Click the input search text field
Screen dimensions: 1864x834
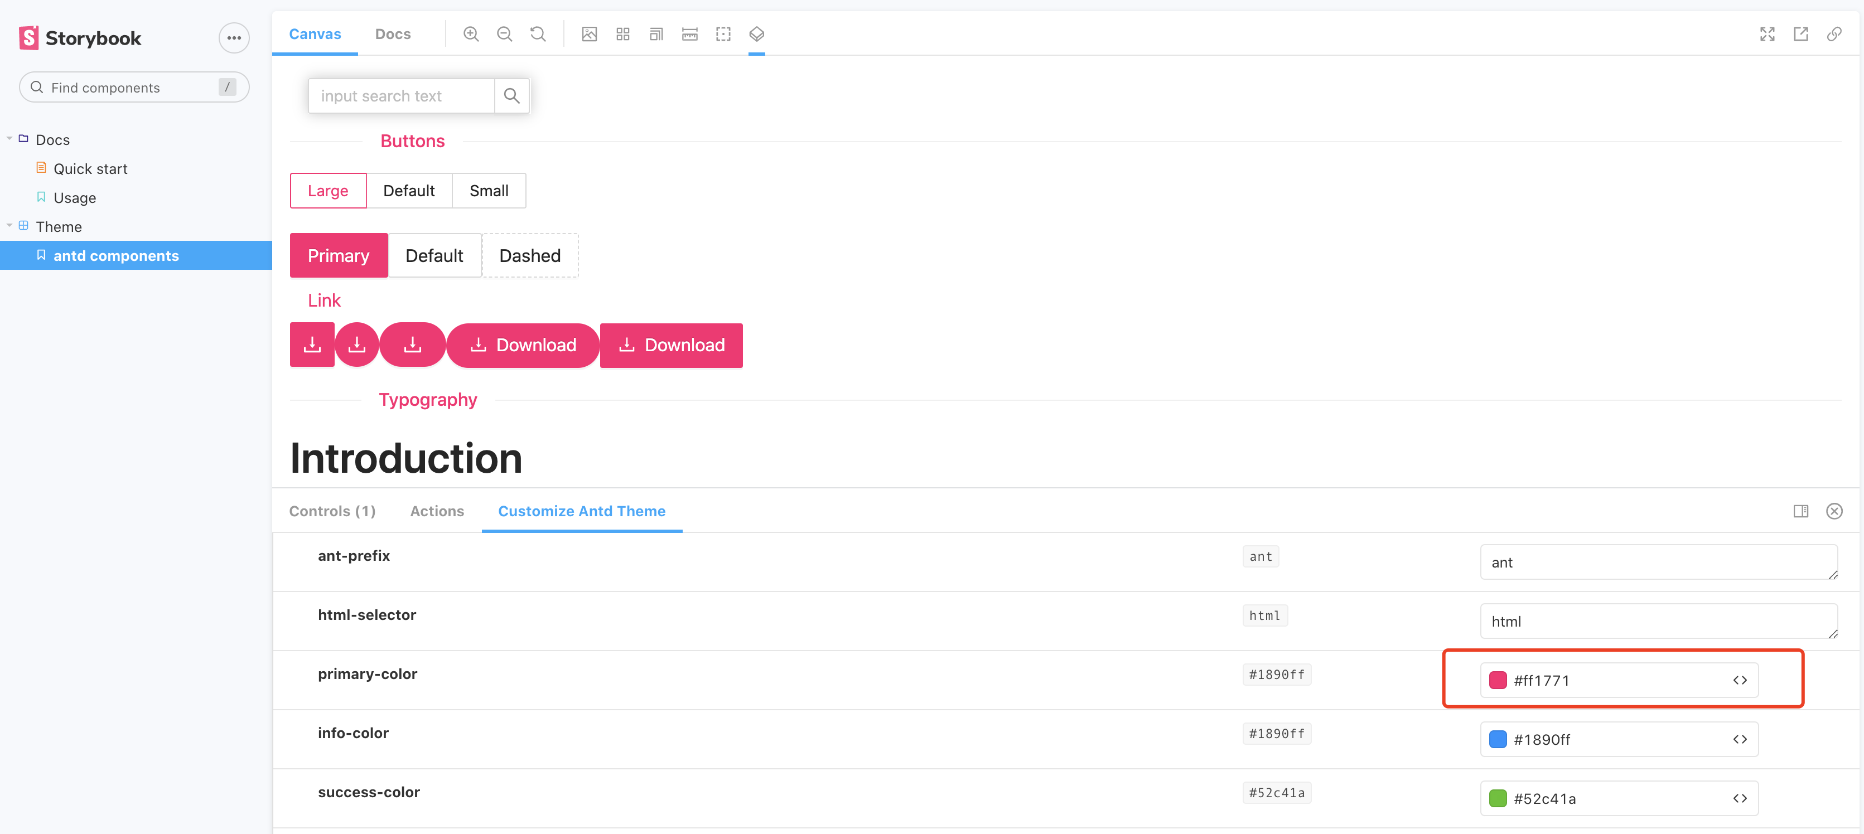pos(402,96)
